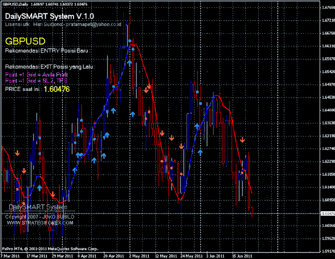Click the 1.64970 price axis label
This screenshot has height=259, width=335.
(328, 84)
